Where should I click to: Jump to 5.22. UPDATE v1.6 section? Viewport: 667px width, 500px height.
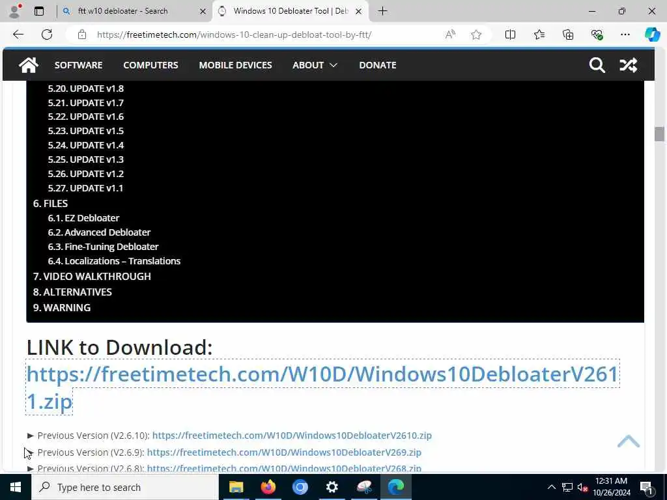pos(86,117)
